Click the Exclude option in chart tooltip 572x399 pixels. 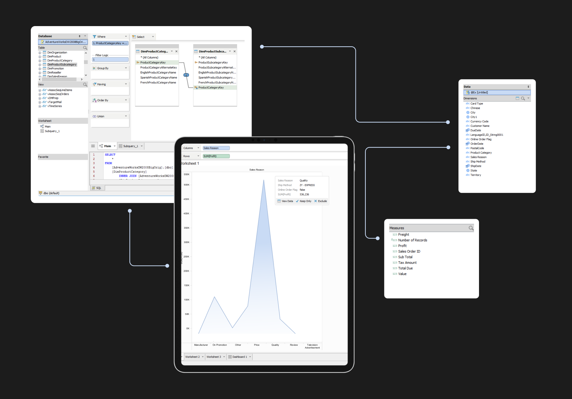pyautogui.click(x=320, y=201)
